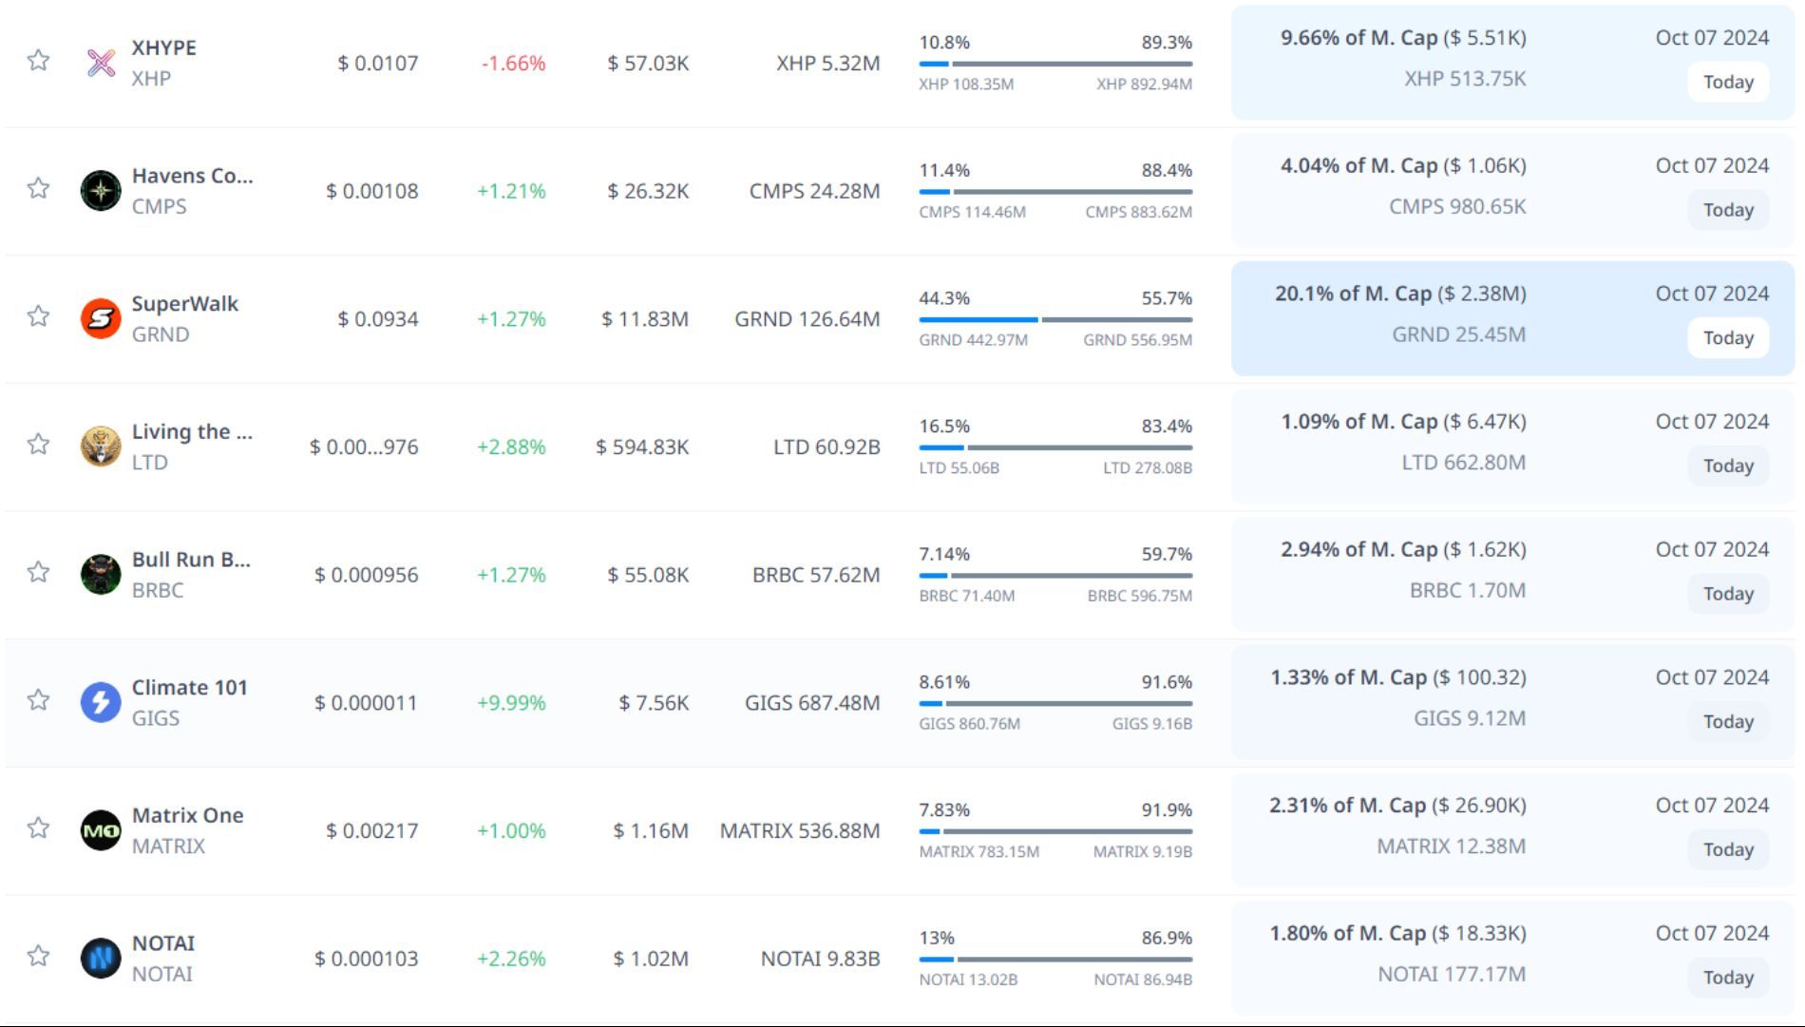The width and height of the screenshot is (1805, 1027).
Task: Toggle favorite star for NOTAI
Action: 38,956
